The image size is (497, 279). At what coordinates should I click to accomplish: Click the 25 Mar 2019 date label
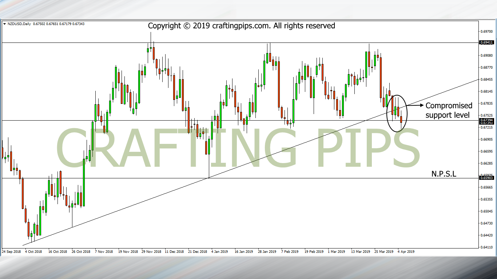click(383, 251)
